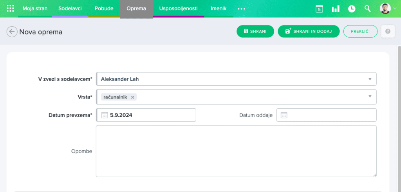Image resolution: width=401 pixels, height=192 pixels.
Task: Click the search magnifier icon
Action: (367, 9)
